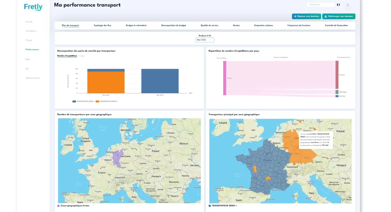Click the Fretly logo
The image size is (391, 212).
click(33, 7)
